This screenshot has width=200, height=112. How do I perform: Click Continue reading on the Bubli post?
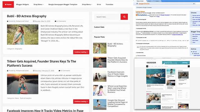(x=81, y=52)
